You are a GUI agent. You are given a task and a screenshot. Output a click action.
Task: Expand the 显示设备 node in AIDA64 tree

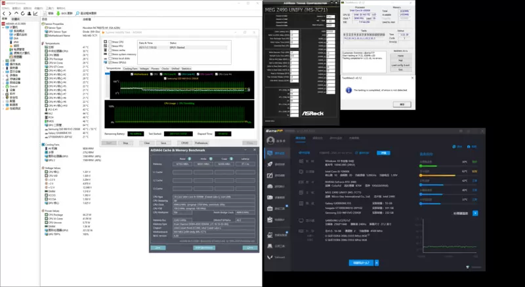pyautogui.click(x=3, y=71)
